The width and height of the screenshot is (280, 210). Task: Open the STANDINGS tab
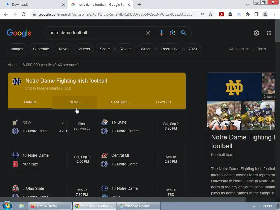(x=119, y=102)
